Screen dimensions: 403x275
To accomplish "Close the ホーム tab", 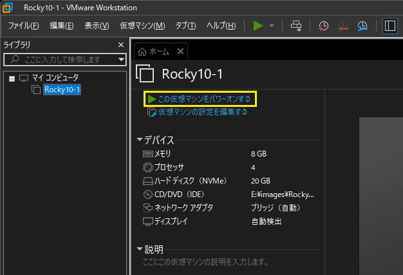I will point(181,52).
